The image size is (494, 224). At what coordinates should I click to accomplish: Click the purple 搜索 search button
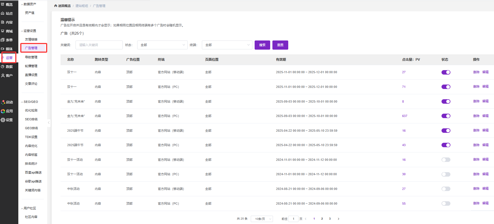(x=262, y=45)
